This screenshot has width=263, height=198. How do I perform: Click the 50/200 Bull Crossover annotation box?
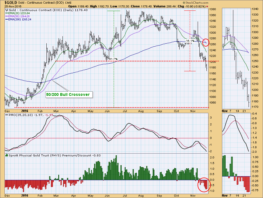tap(69, 95)
